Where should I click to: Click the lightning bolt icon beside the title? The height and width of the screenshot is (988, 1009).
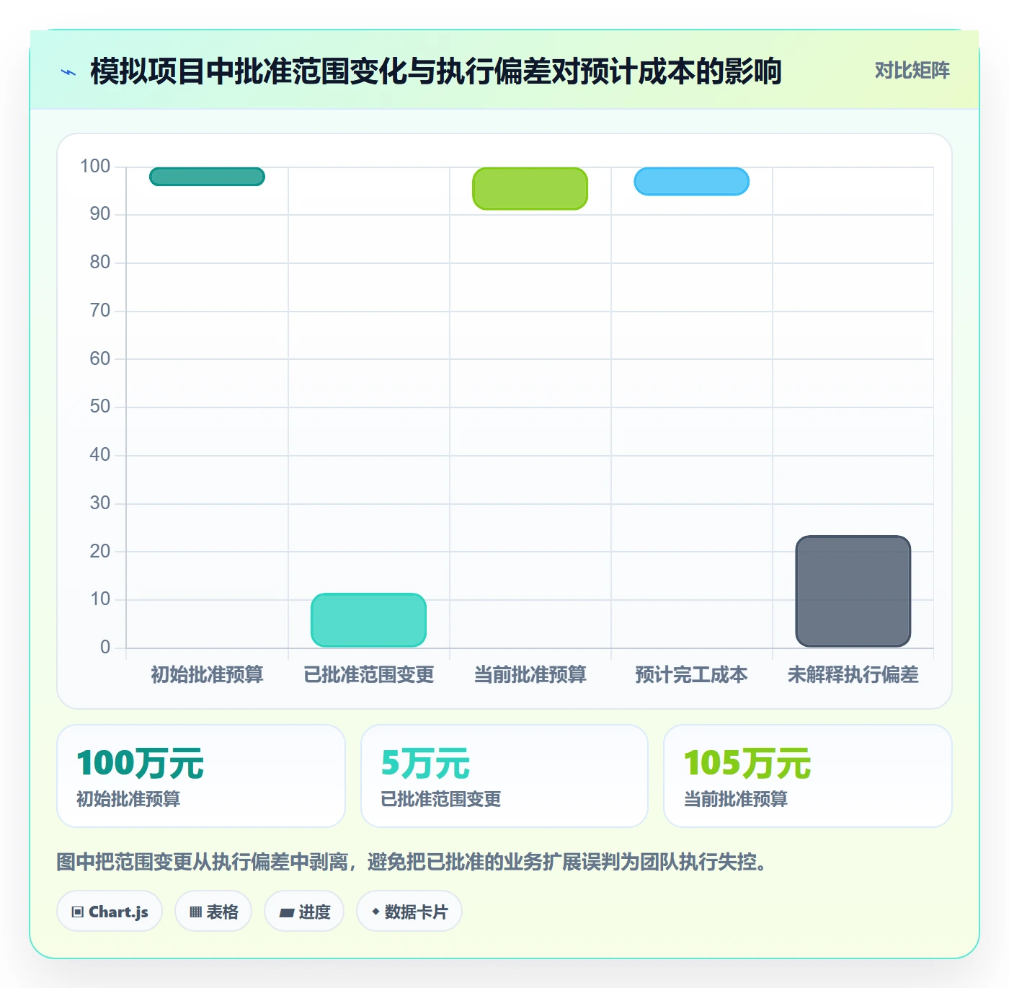click(68, 72)
